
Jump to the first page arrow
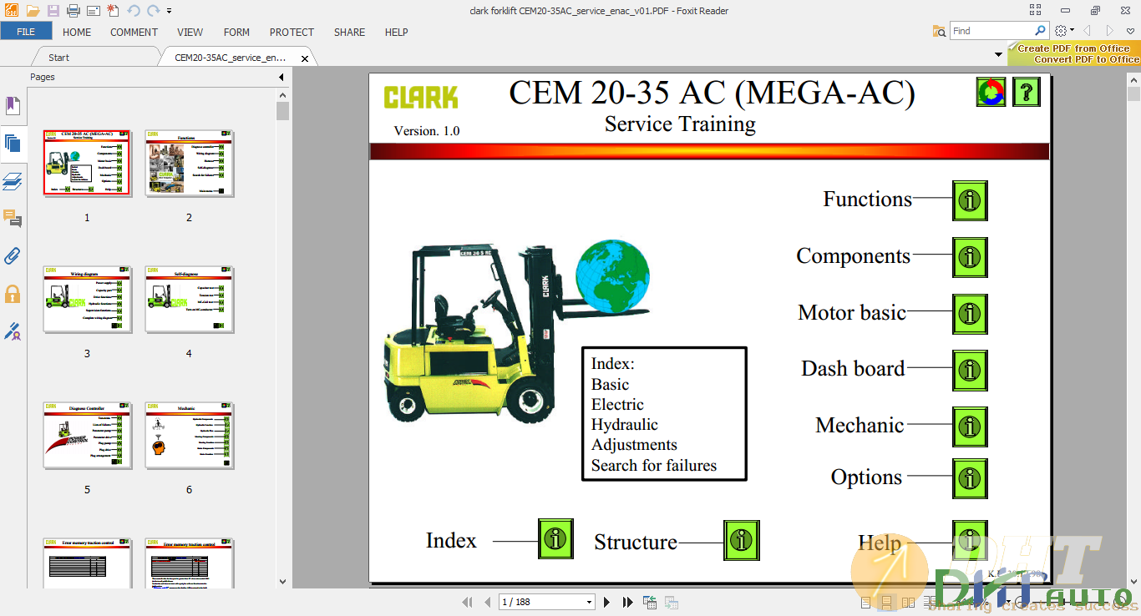(468, 602)
